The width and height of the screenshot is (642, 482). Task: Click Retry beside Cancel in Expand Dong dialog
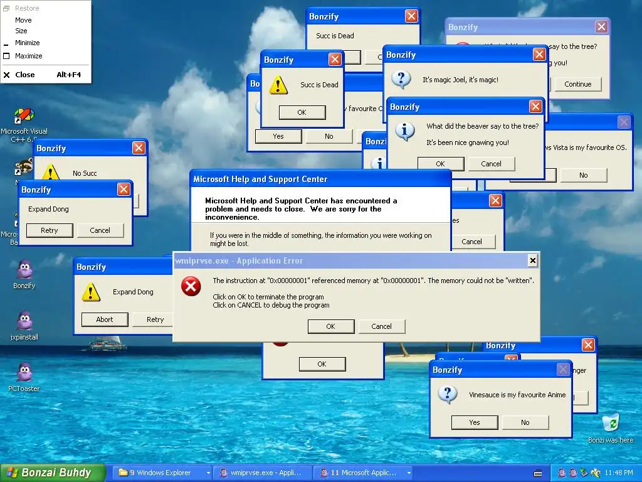pos(50,230)
